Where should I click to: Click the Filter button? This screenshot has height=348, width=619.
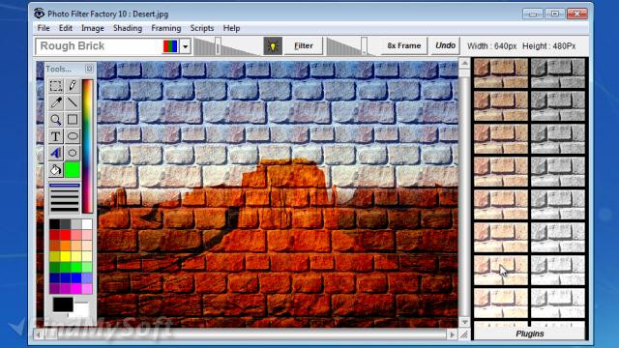[303, 45]
